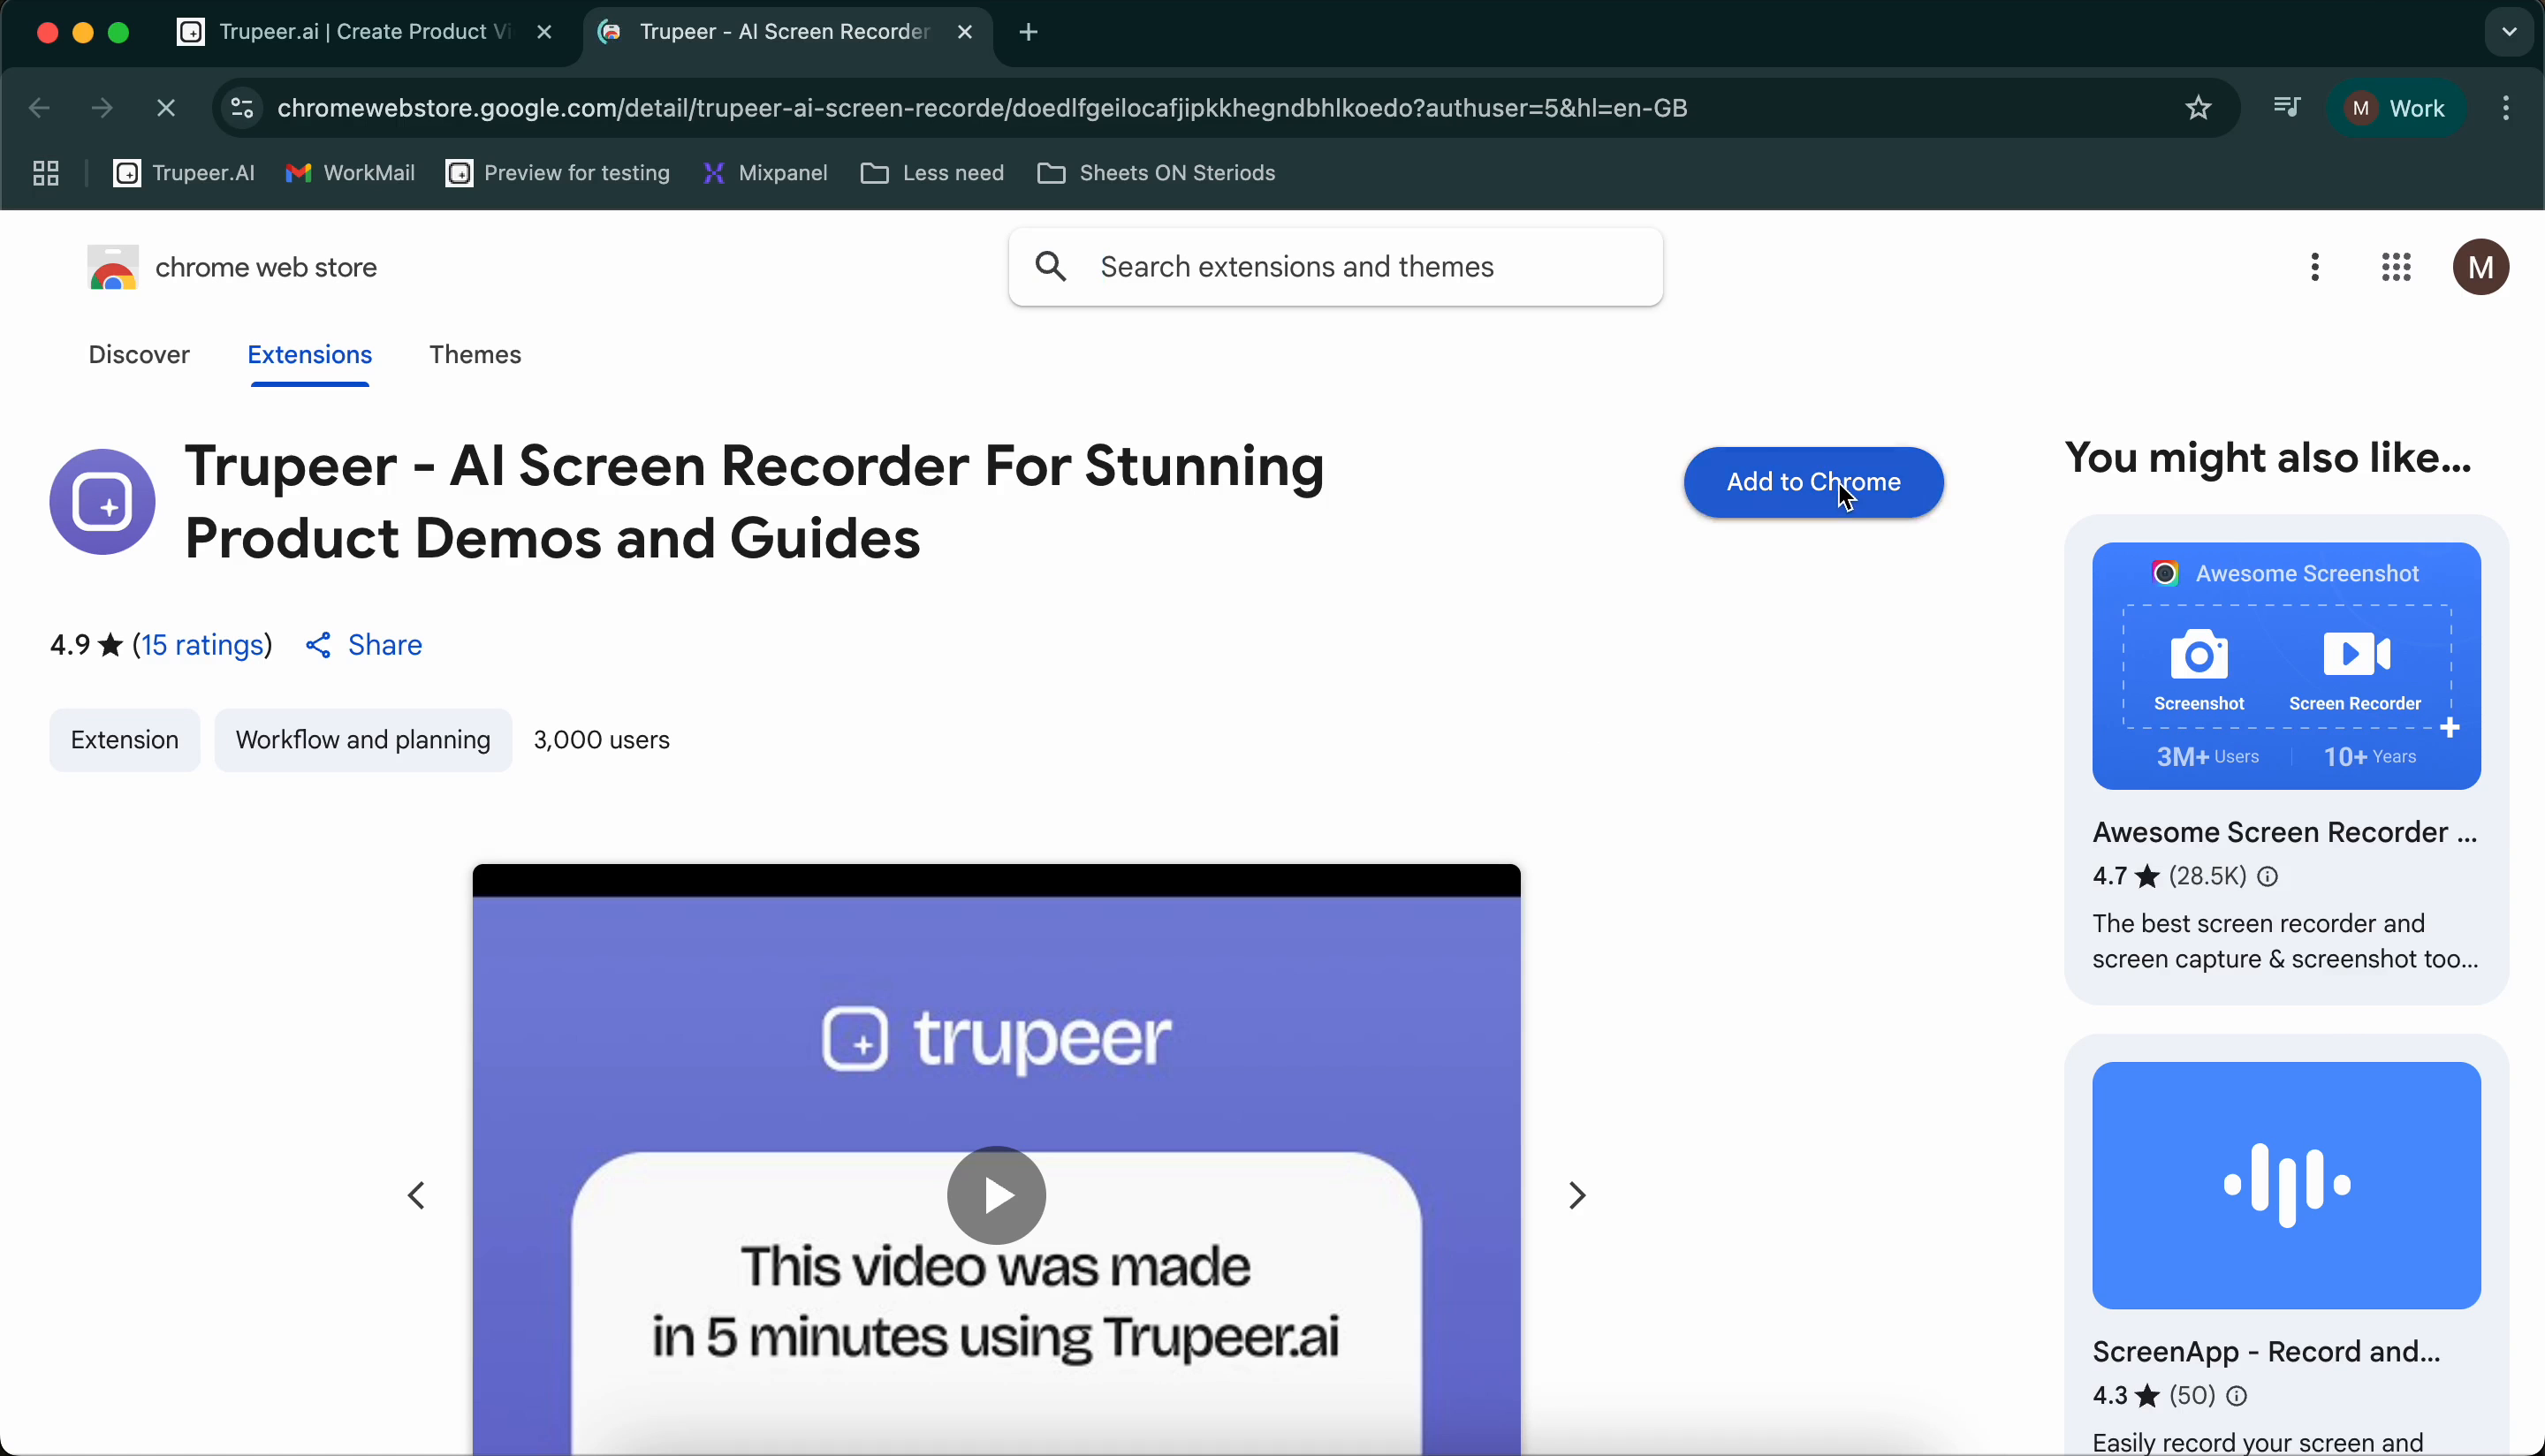2545x1456 pixels.
Task: Open the Sheets ON Steriods folder
Action: 1157,172
